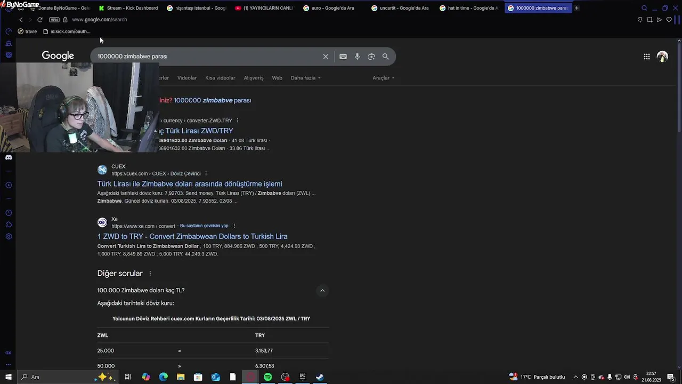Switch to Stream - Kick Dashboard tab
The height and width of the screenshot is (384, 682).
(x=128, y=8)
